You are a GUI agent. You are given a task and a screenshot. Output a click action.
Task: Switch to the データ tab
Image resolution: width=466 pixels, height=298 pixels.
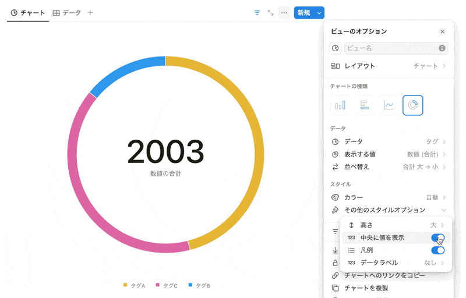67,13
